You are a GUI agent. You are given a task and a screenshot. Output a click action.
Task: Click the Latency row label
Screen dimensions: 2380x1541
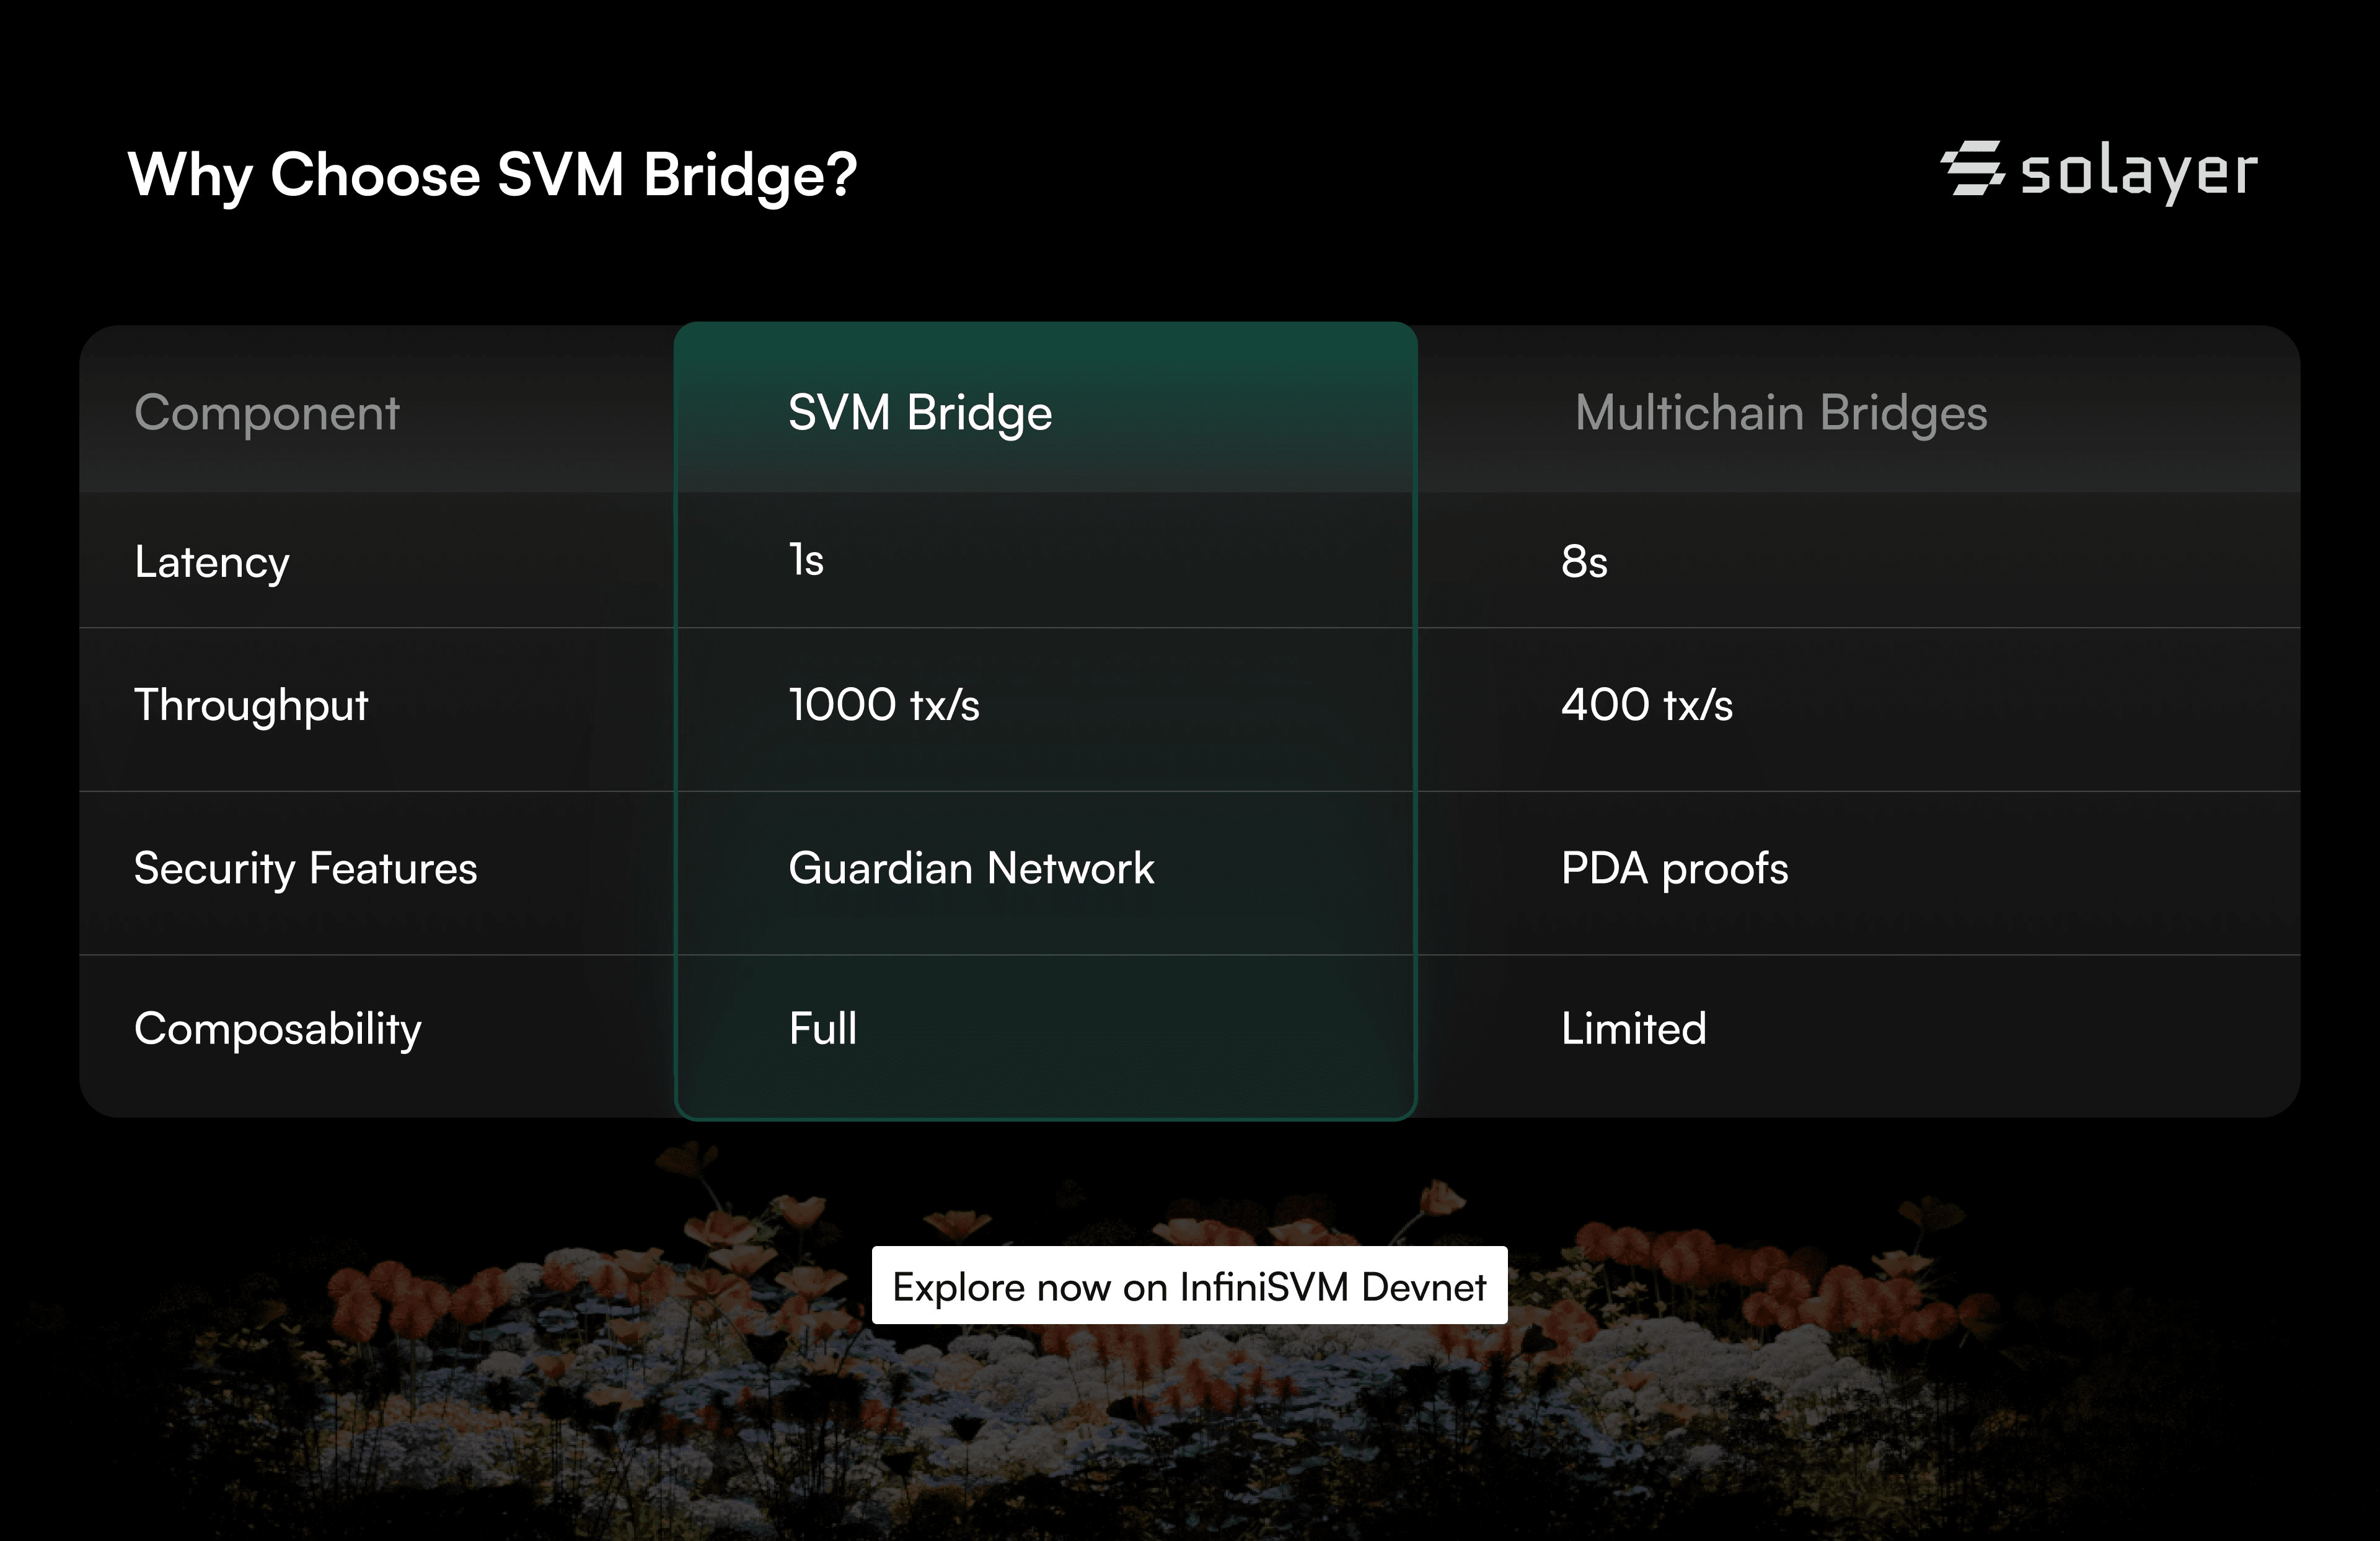pyautogui.click(x=212, y=562)
